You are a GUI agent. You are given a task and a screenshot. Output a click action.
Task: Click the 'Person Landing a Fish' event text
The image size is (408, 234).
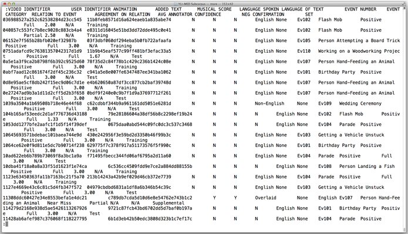tap(367, 166)
